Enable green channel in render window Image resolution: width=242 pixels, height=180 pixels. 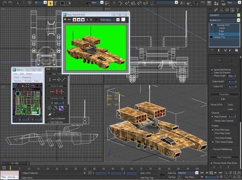click(x=79, y=20)
